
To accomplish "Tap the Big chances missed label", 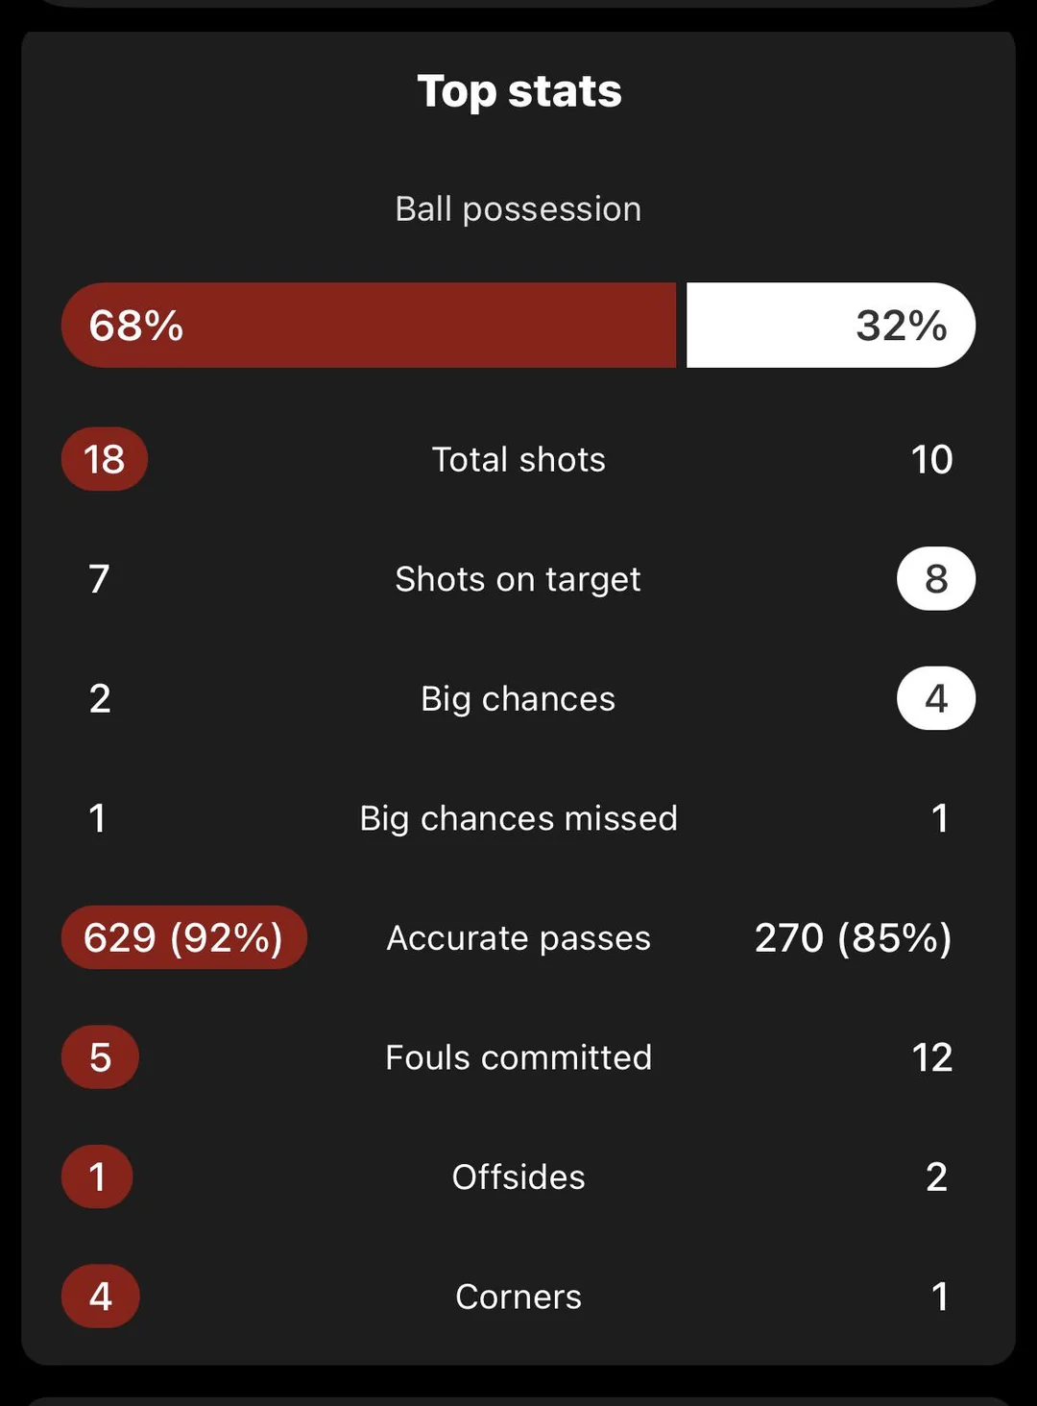I will point(518,819).
